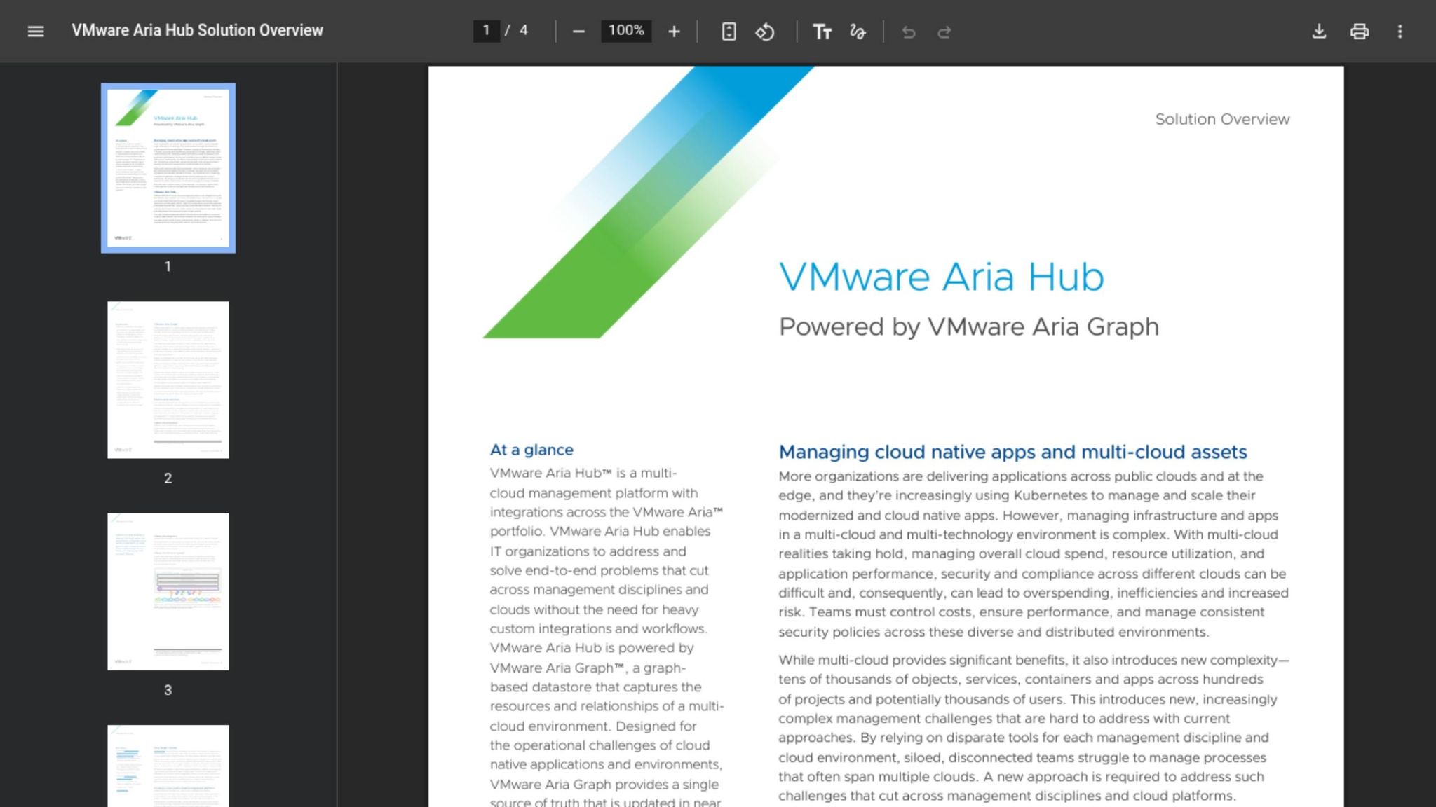The width and height of the screenshot is (1436, 807).
Task: Click the 'VMware Aria Hub' heading
Action: 942,277
